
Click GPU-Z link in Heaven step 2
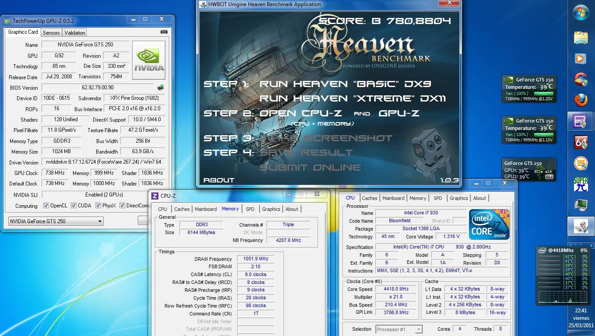[x=399, y=113]
